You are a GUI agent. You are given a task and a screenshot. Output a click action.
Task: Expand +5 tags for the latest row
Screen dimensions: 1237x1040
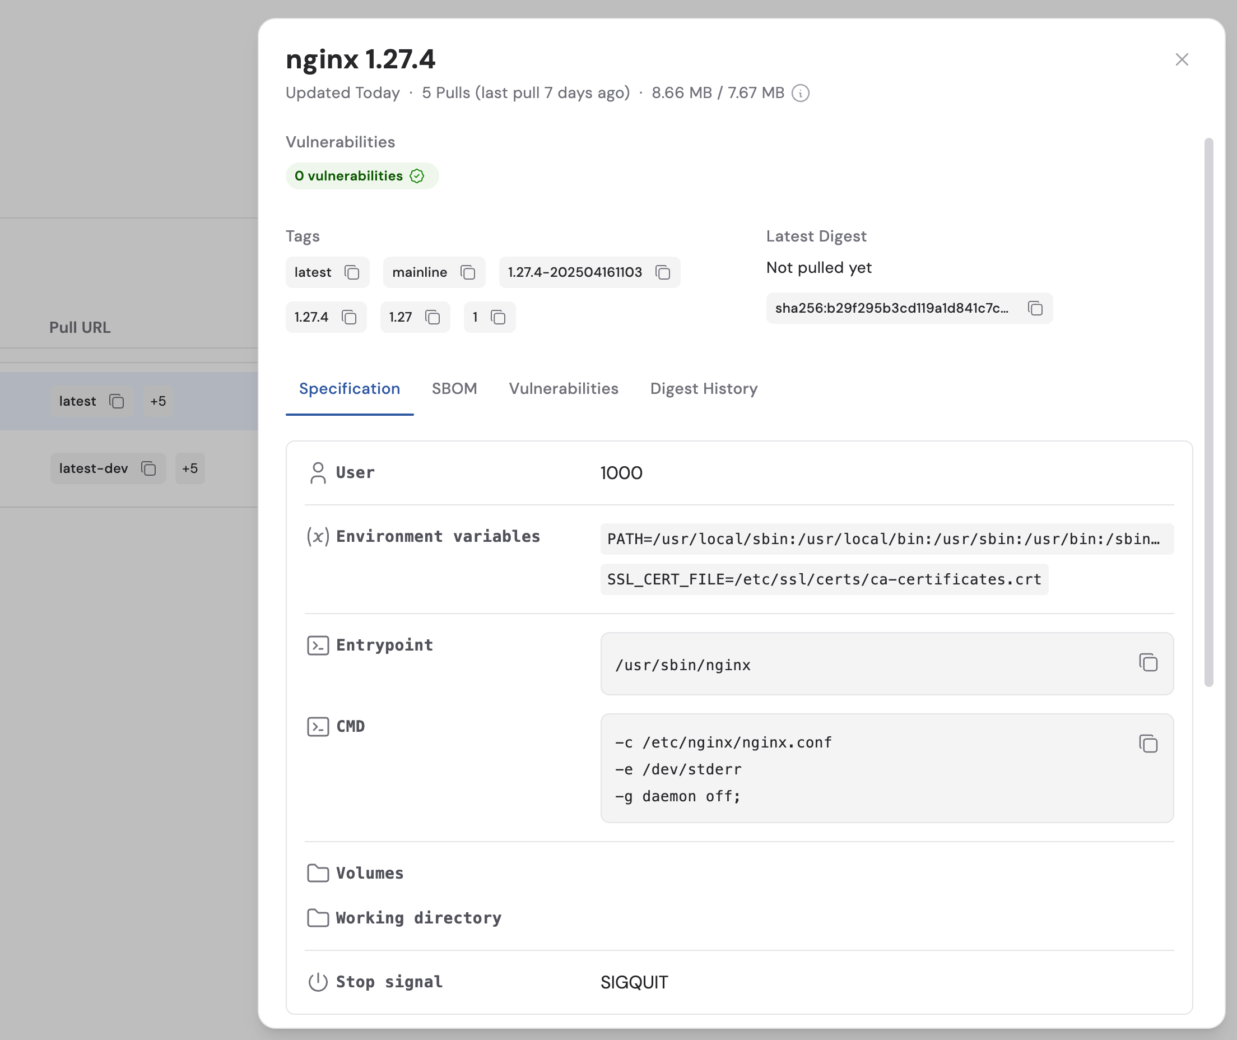tap(158, 402)
